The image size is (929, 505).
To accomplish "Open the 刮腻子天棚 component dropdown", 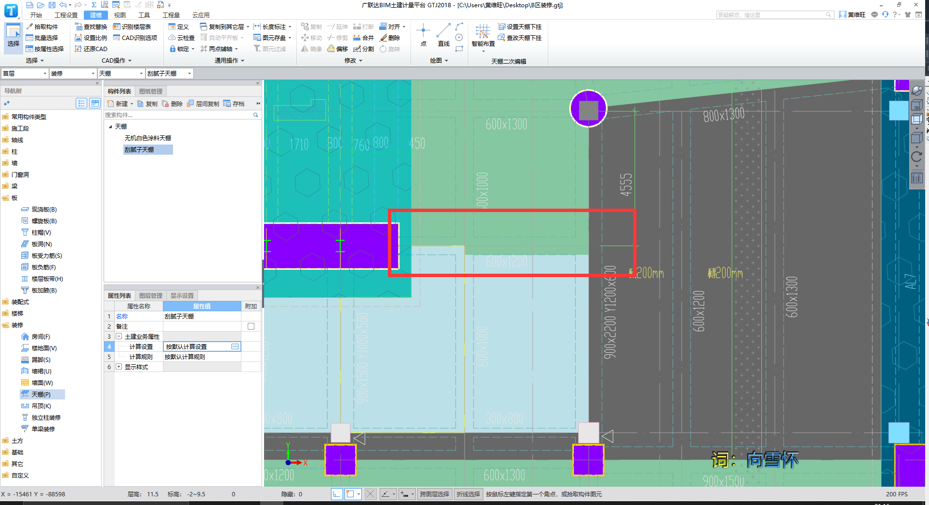I will (169, 73).
